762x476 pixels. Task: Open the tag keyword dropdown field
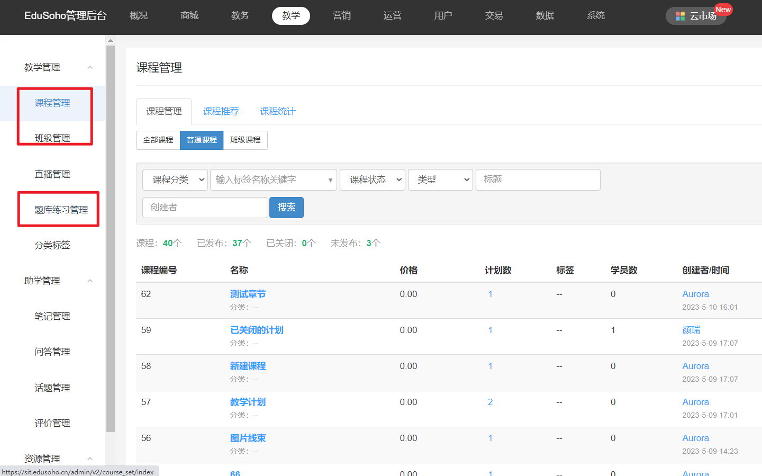(x=274, y=179)
